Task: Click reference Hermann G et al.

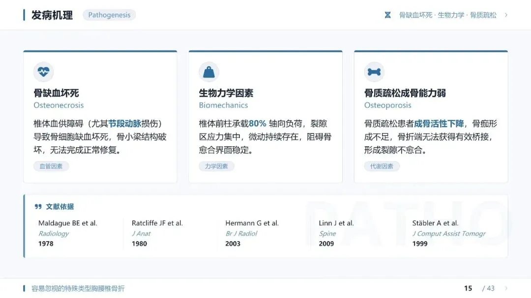Action: pyautogui.click(x=252, y=223)
